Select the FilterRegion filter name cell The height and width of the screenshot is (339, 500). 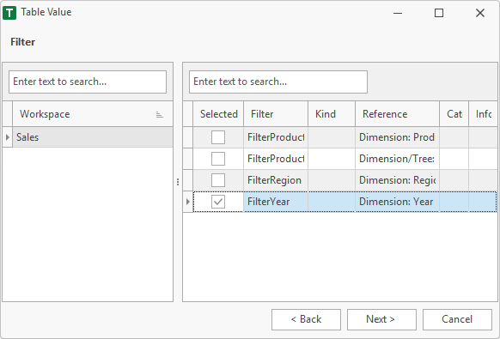click(276, 180)
